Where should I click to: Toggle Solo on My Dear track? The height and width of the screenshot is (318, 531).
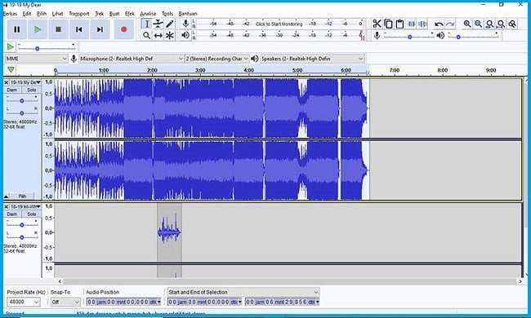click(32, 90)
